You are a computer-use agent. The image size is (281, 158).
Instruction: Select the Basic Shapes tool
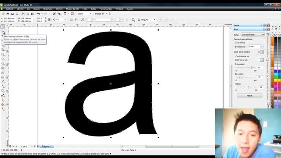(3, 68)
